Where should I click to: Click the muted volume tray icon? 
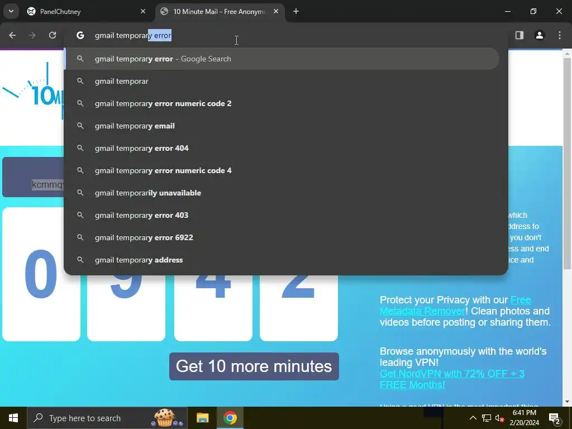click(500, 418)
